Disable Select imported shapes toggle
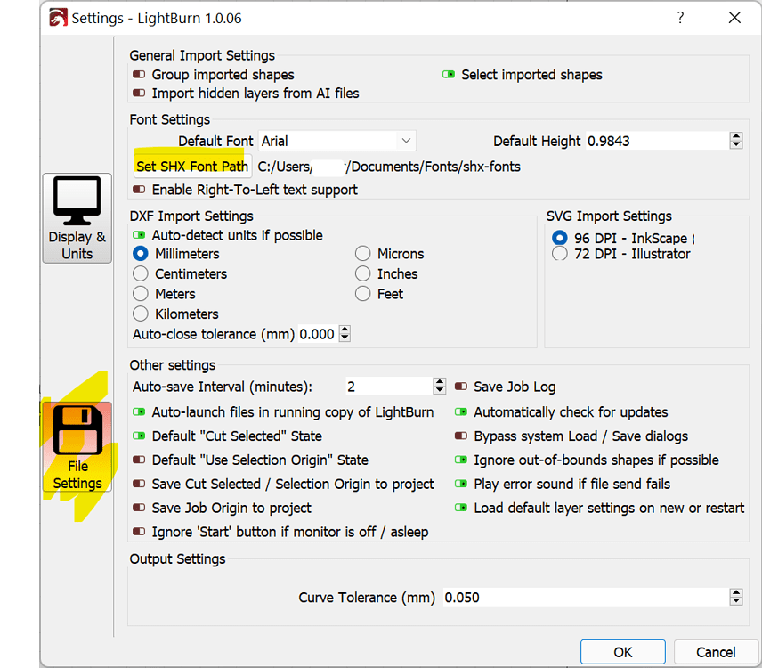This screenshot has width=762, height=668. tap(449, 76)
